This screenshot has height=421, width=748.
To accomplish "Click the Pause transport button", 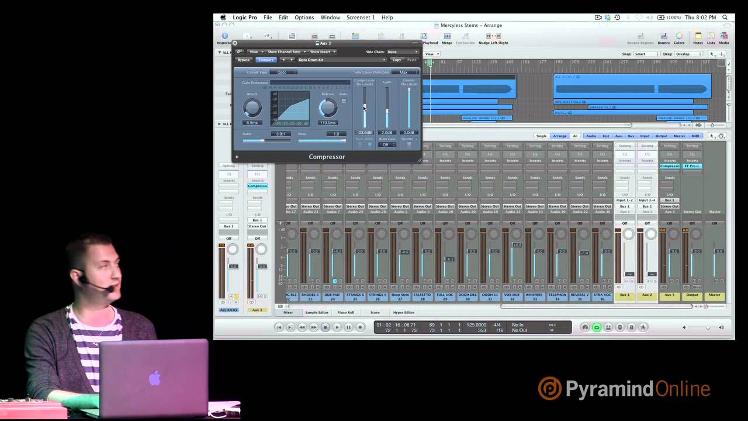I will (348, 327).
